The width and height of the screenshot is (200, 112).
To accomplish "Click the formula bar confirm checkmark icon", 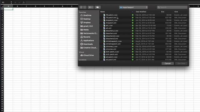I will point(19,2).
